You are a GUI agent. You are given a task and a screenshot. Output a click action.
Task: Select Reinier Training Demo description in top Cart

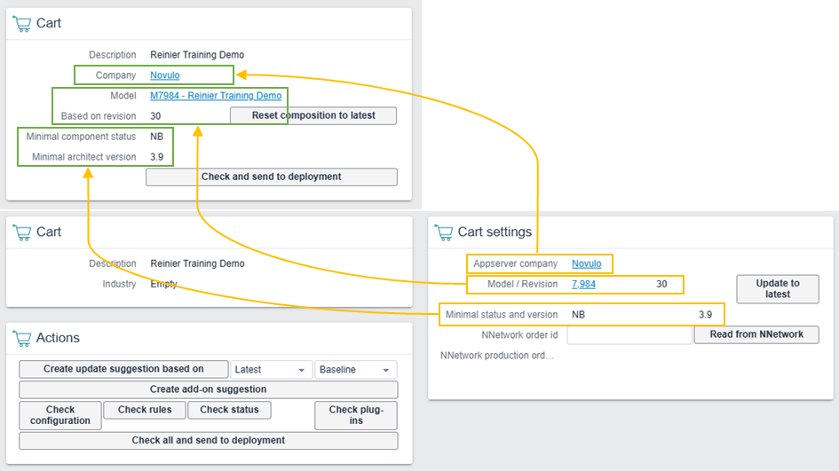coord(197,55)
